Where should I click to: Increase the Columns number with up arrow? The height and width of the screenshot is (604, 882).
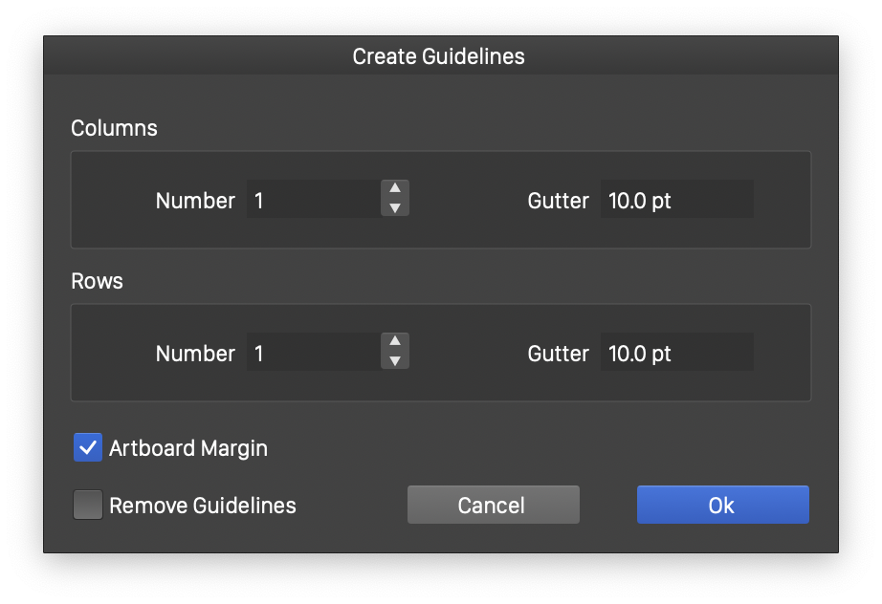pyautogui.click(x=394, y=189)
